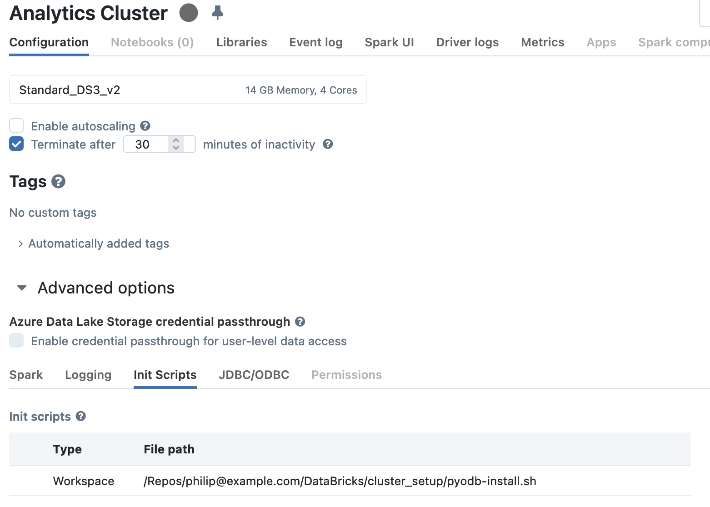Select the JDBC/ODBC advanced tab
Viewport: 710px width, 507px height.
(x=254, y=375)
